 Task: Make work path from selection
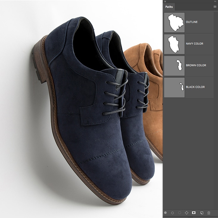coord(187,213)
